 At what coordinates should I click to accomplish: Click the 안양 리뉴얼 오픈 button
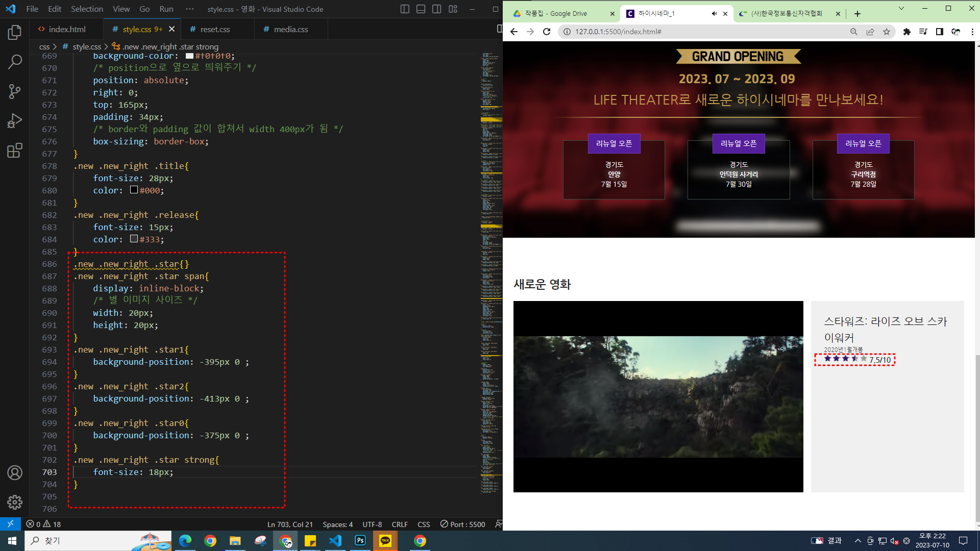[614, 144]
